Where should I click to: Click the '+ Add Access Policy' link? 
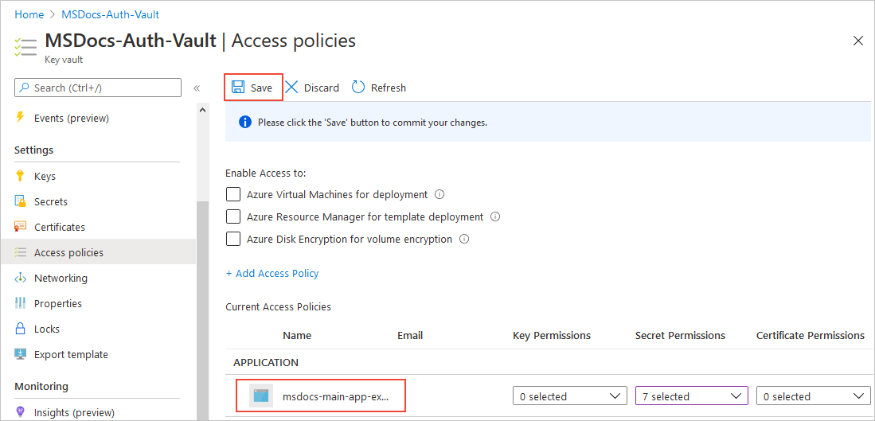point(272,273)
